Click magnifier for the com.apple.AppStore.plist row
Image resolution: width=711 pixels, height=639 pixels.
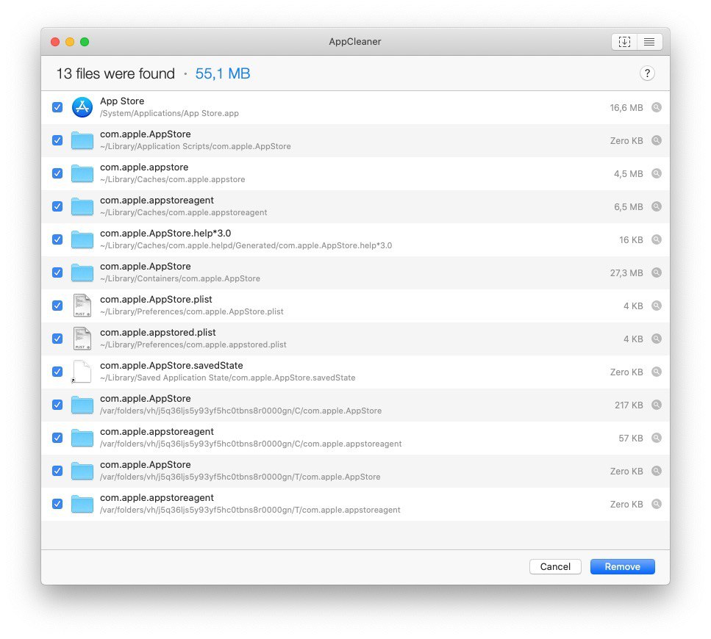[x=656, y=306]
